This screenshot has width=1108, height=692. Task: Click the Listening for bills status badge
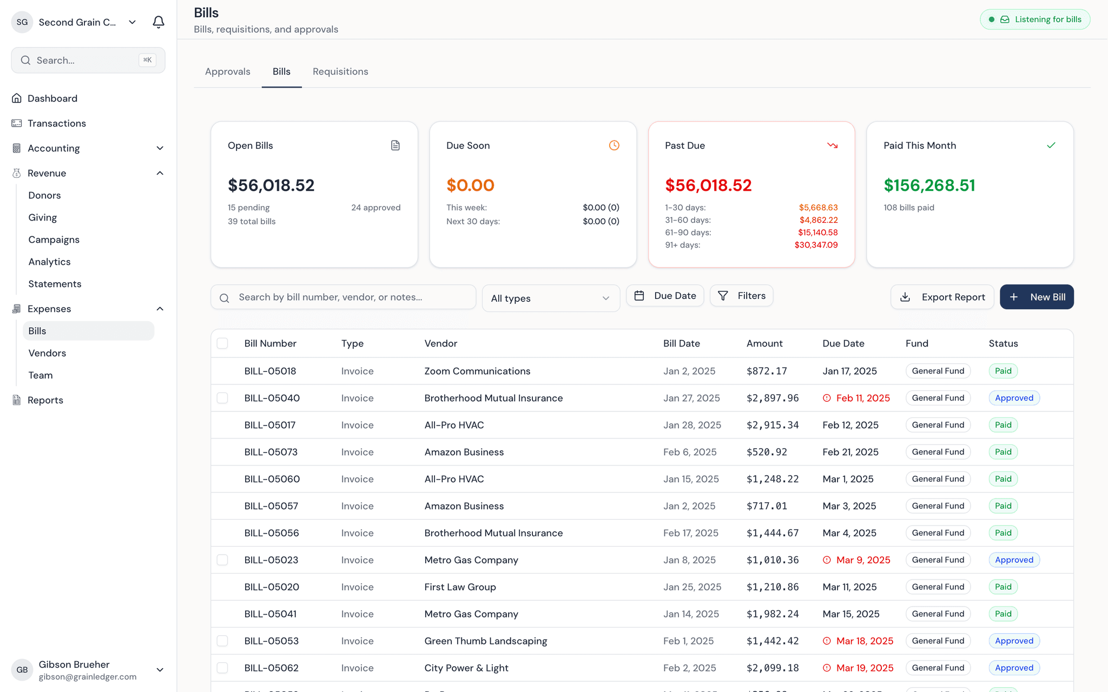[1035, 19]
